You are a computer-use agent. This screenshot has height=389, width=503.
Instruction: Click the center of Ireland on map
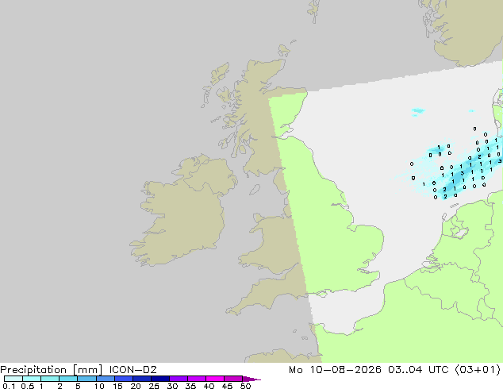click(182, 212)
